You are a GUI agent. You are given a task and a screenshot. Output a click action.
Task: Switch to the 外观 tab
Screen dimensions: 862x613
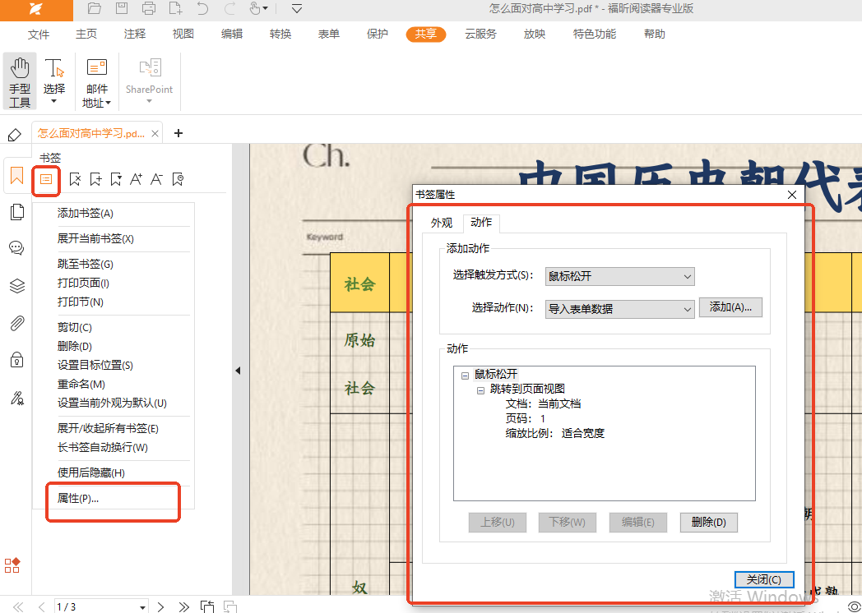pos(442,223)
